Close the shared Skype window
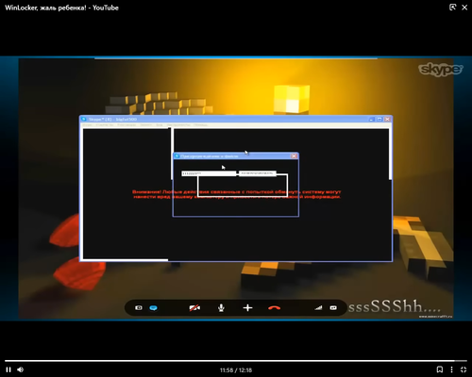This screenshot has height=377, width=472. coord(388,119)
